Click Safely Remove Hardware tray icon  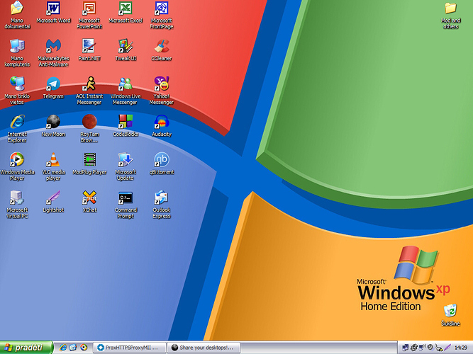point(439,348)
